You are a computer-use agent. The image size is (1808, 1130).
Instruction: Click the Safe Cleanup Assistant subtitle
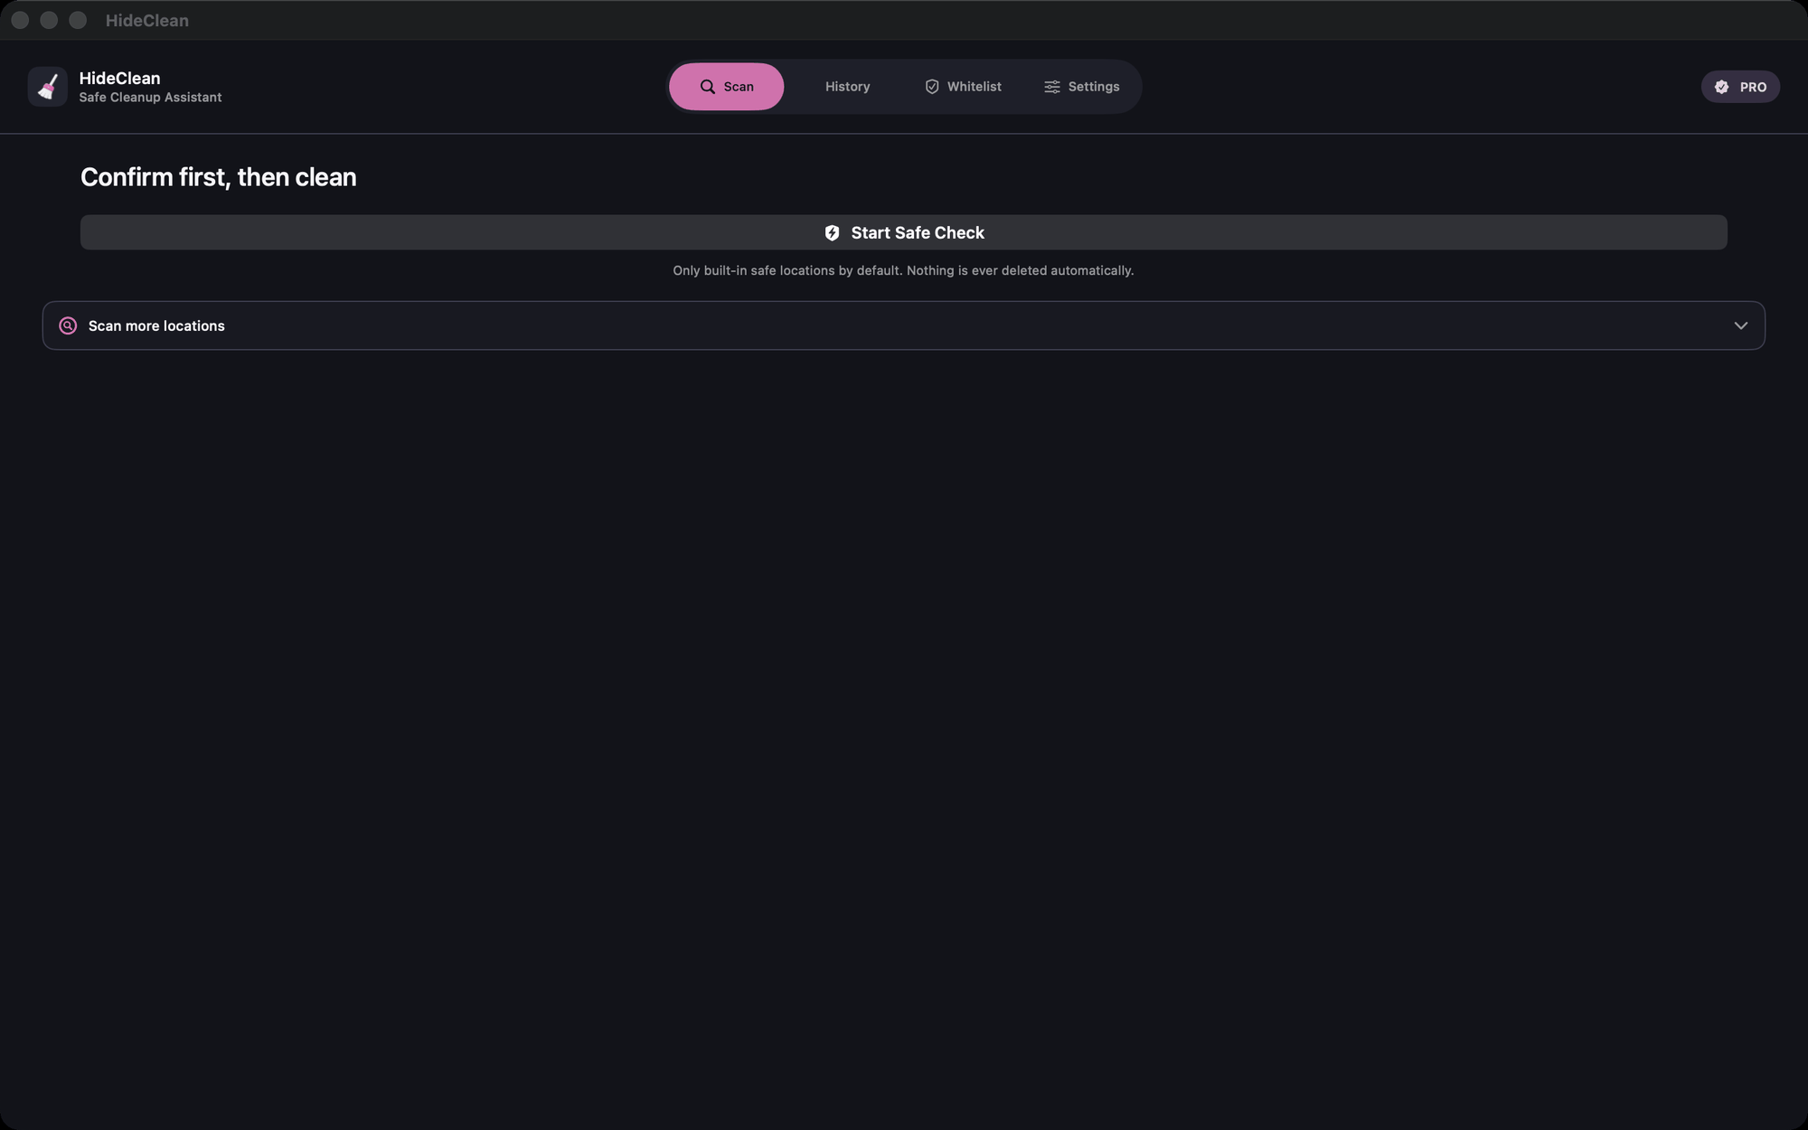coord(150,98)
